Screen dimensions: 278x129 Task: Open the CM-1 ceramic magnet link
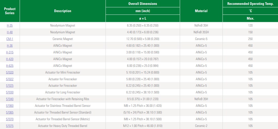(10, 39)
